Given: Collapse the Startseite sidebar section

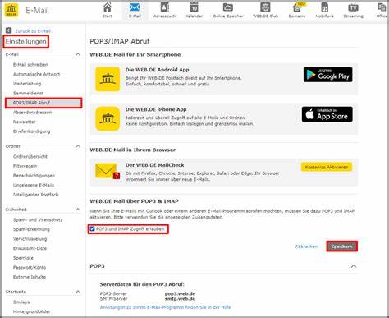Looking at the screenshot, I should coord(78,292).
